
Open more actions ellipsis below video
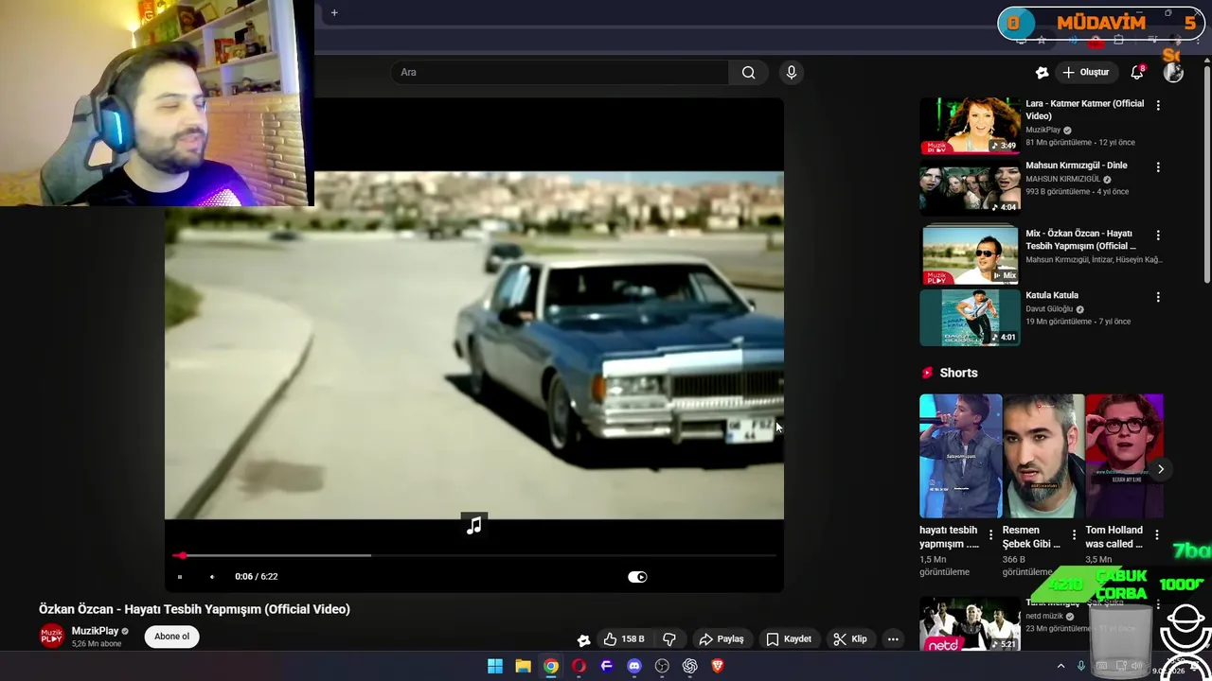[893, 639]
